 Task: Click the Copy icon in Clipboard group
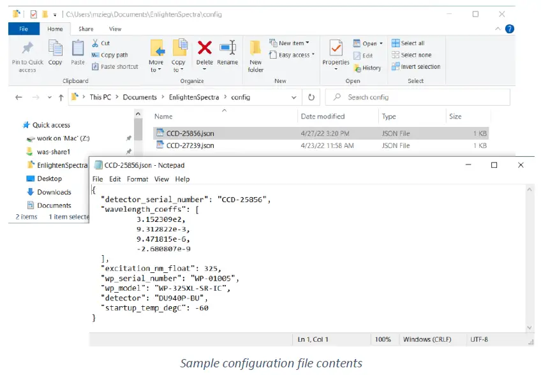pyautogui.click(x=56, y=49)
